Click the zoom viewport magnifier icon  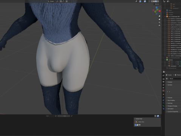[x=160, y=16]
